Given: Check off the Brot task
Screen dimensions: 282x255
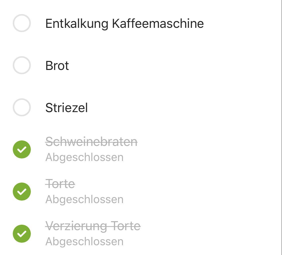Looking at the screenshot, I should pos(22,65).
